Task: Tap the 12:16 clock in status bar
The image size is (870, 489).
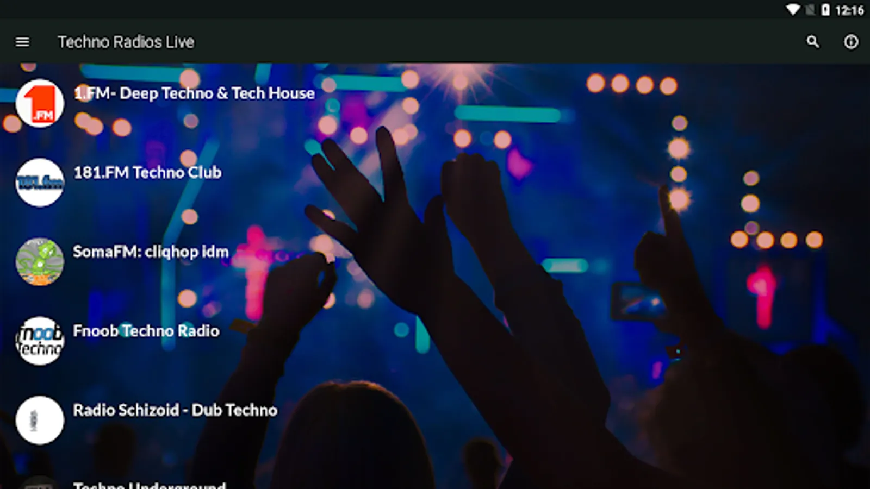Action: (849, 10)
